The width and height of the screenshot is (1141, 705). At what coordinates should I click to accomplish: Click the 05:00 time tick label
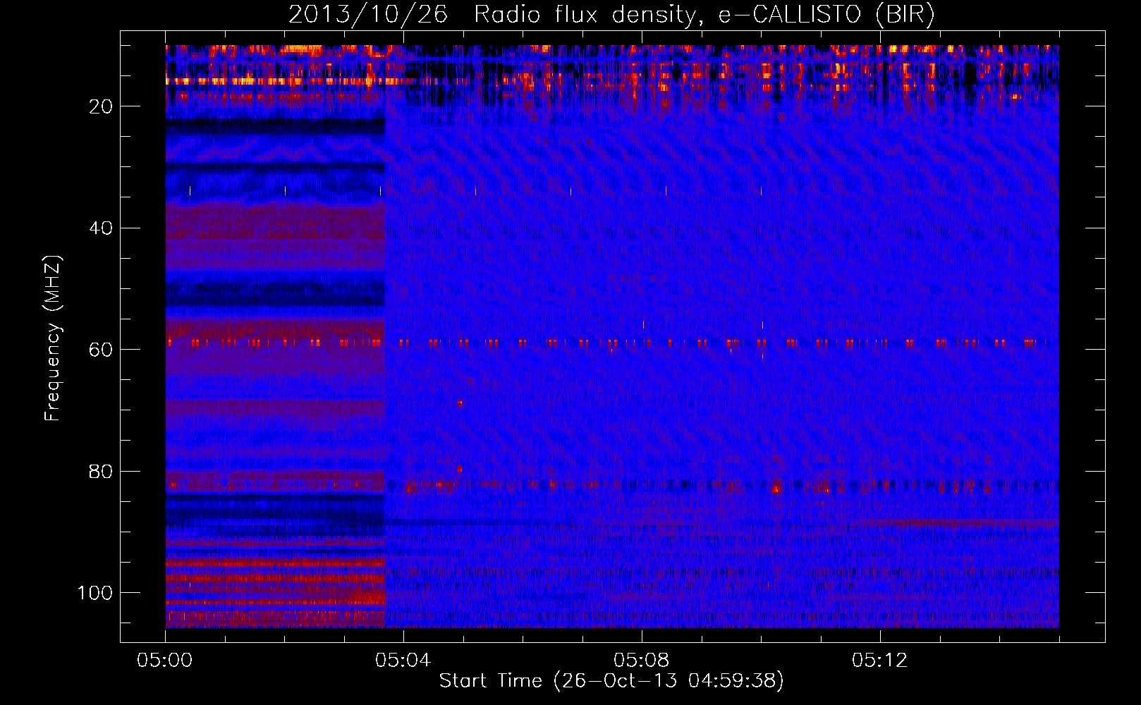point(165,661)
